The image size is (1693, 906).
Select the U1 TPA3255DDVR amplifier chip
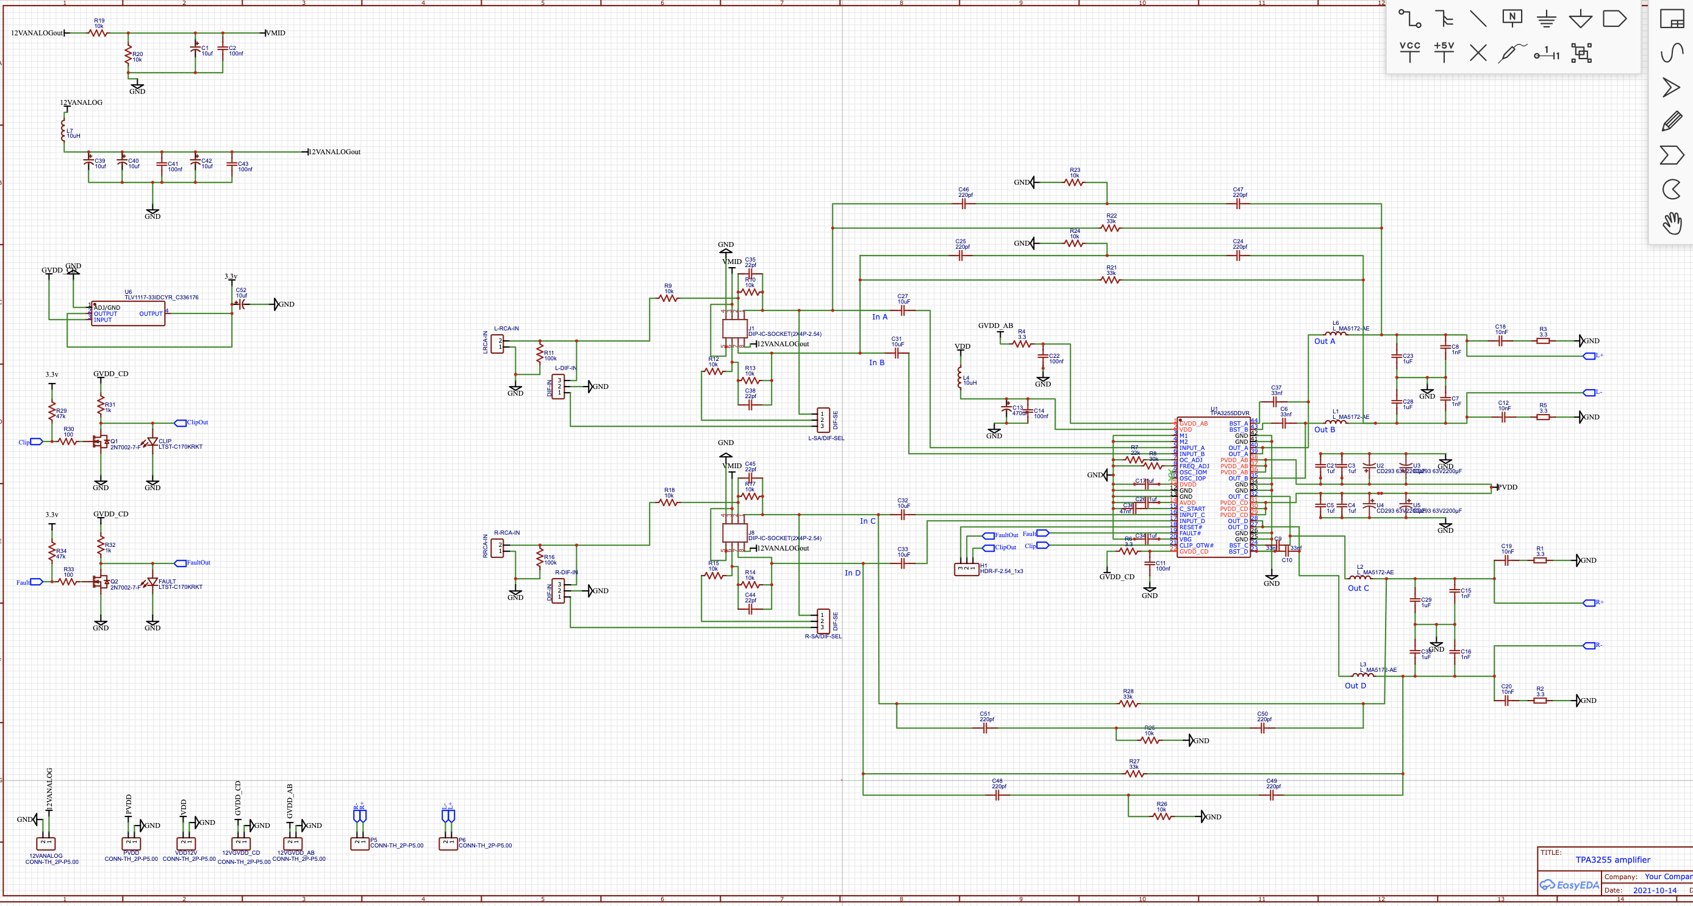(x=1214, y=487)
